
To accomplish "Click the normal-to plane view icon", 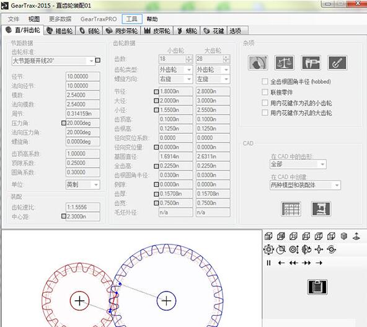I will [x=356, y=236].
